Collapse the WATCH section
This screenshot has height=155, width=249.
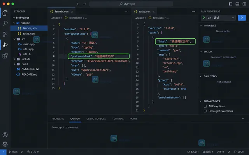coord(201,52)
